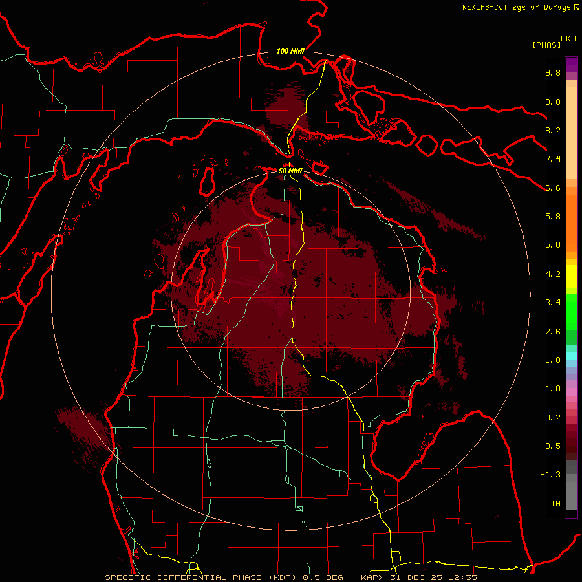The height and width of the screenshot is (582, 582).
Task: Click the 3.4 value on the color scale
Action: click(x=553, y=303)
